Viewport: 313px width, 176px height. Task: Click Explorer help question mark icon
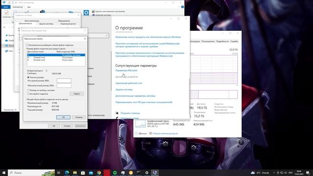(182, 7)
